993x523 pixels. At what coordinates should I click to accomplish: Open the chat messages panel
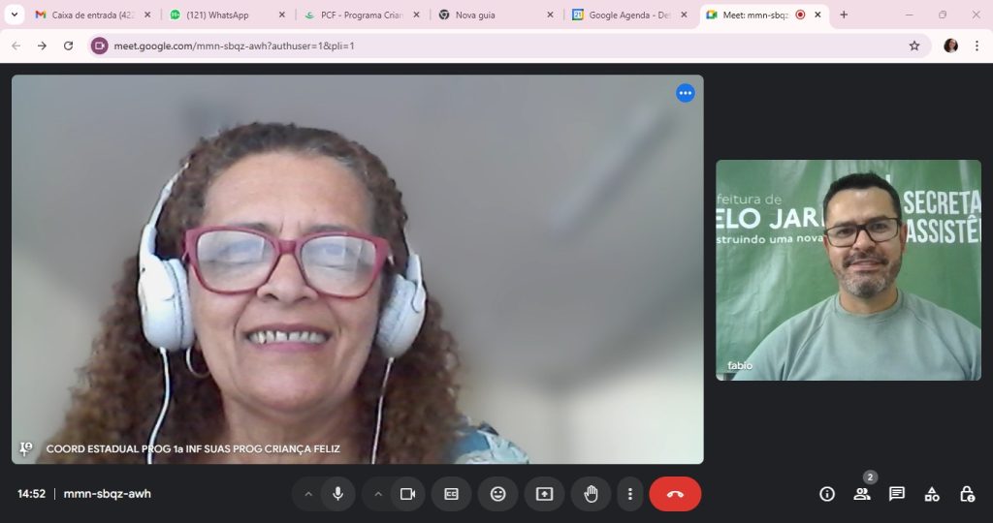pyautogui.click(x=897, y=494)
